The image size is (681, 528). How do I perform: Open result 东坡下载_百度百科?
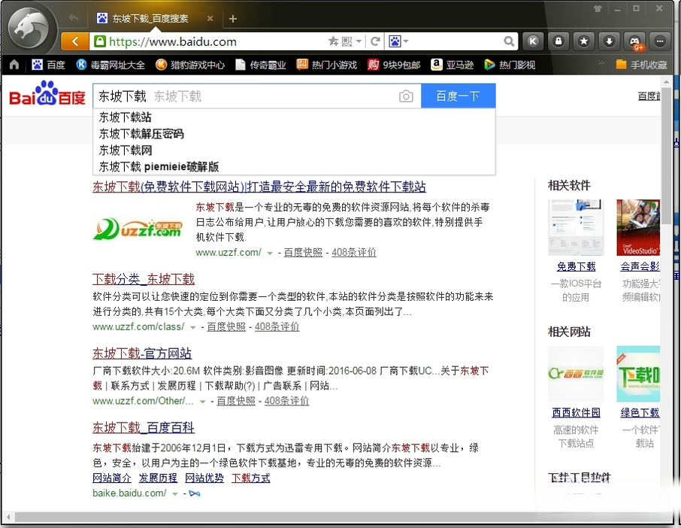(144, 428)
